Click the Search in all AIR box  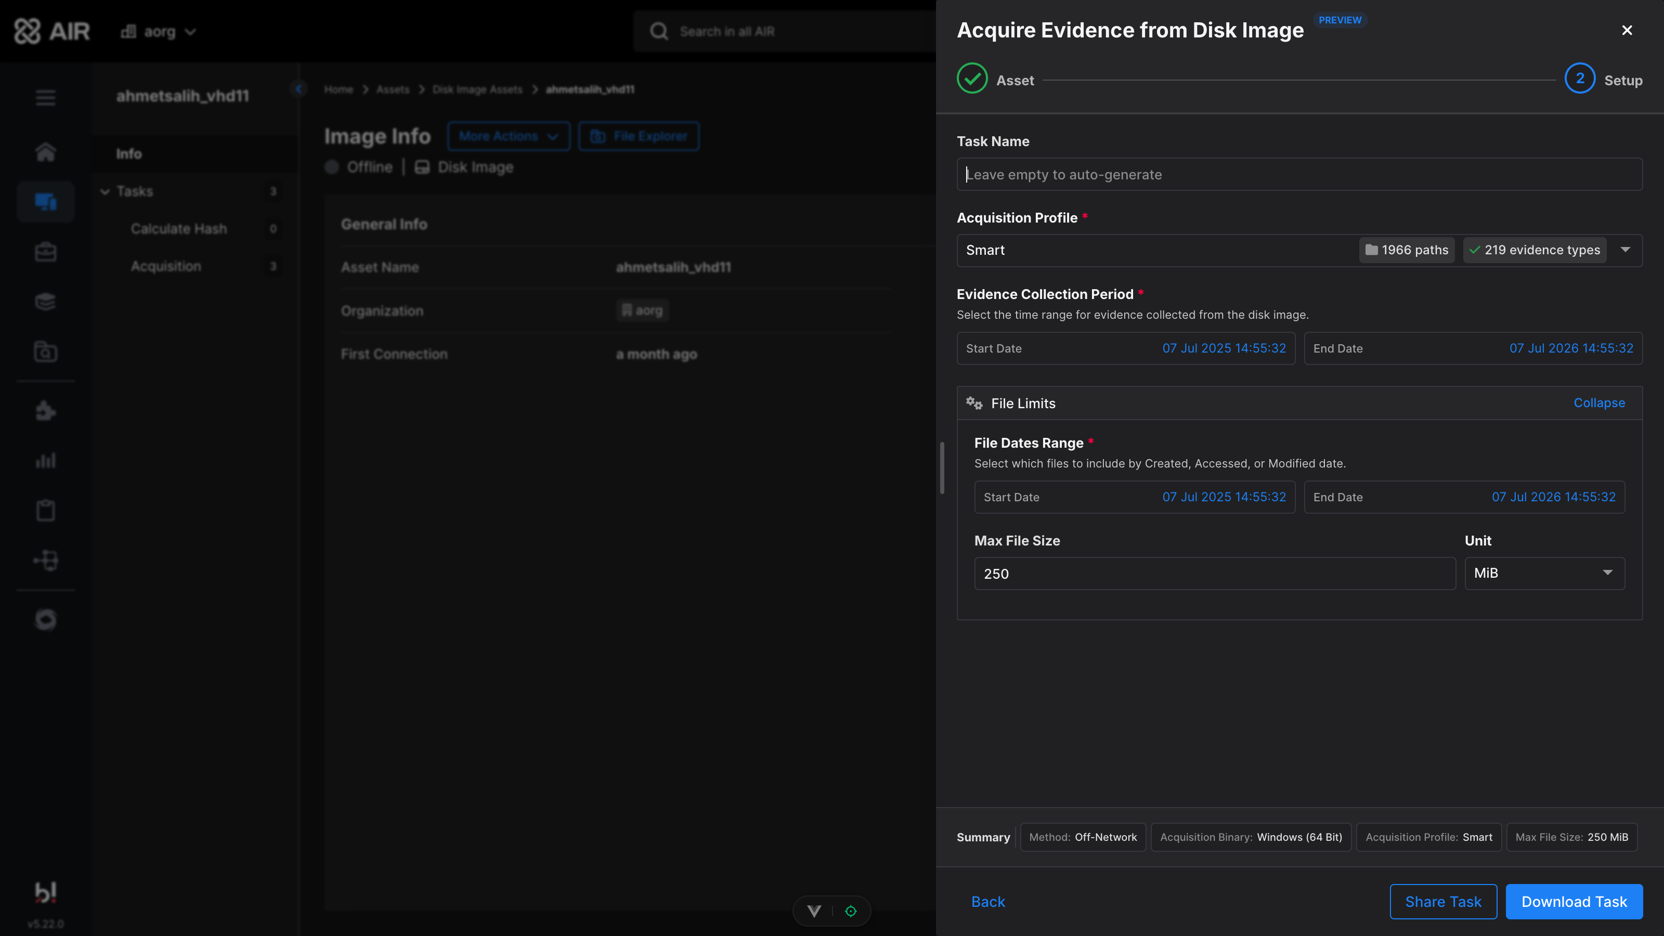click(x=785, y=31)
